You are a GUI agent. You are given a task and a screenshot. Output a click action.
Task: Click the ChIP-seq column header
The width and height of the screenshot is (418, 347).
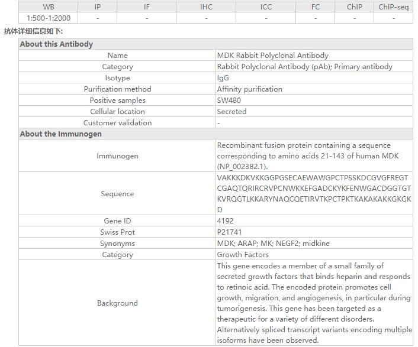click(393, 7)
